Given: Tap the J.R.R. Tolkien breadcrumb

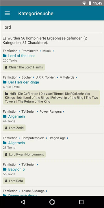Looking at the screenshot, I should pyautogui.click(x=46, y=77).
